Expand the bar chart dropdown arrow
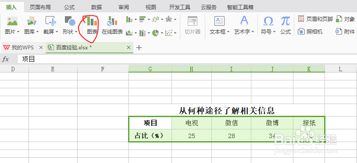Image resolution: width=357 pixels, height=163 pixels. click(149, 20)
